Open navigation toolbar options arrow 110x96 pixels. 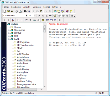click(x=62, y=21)
